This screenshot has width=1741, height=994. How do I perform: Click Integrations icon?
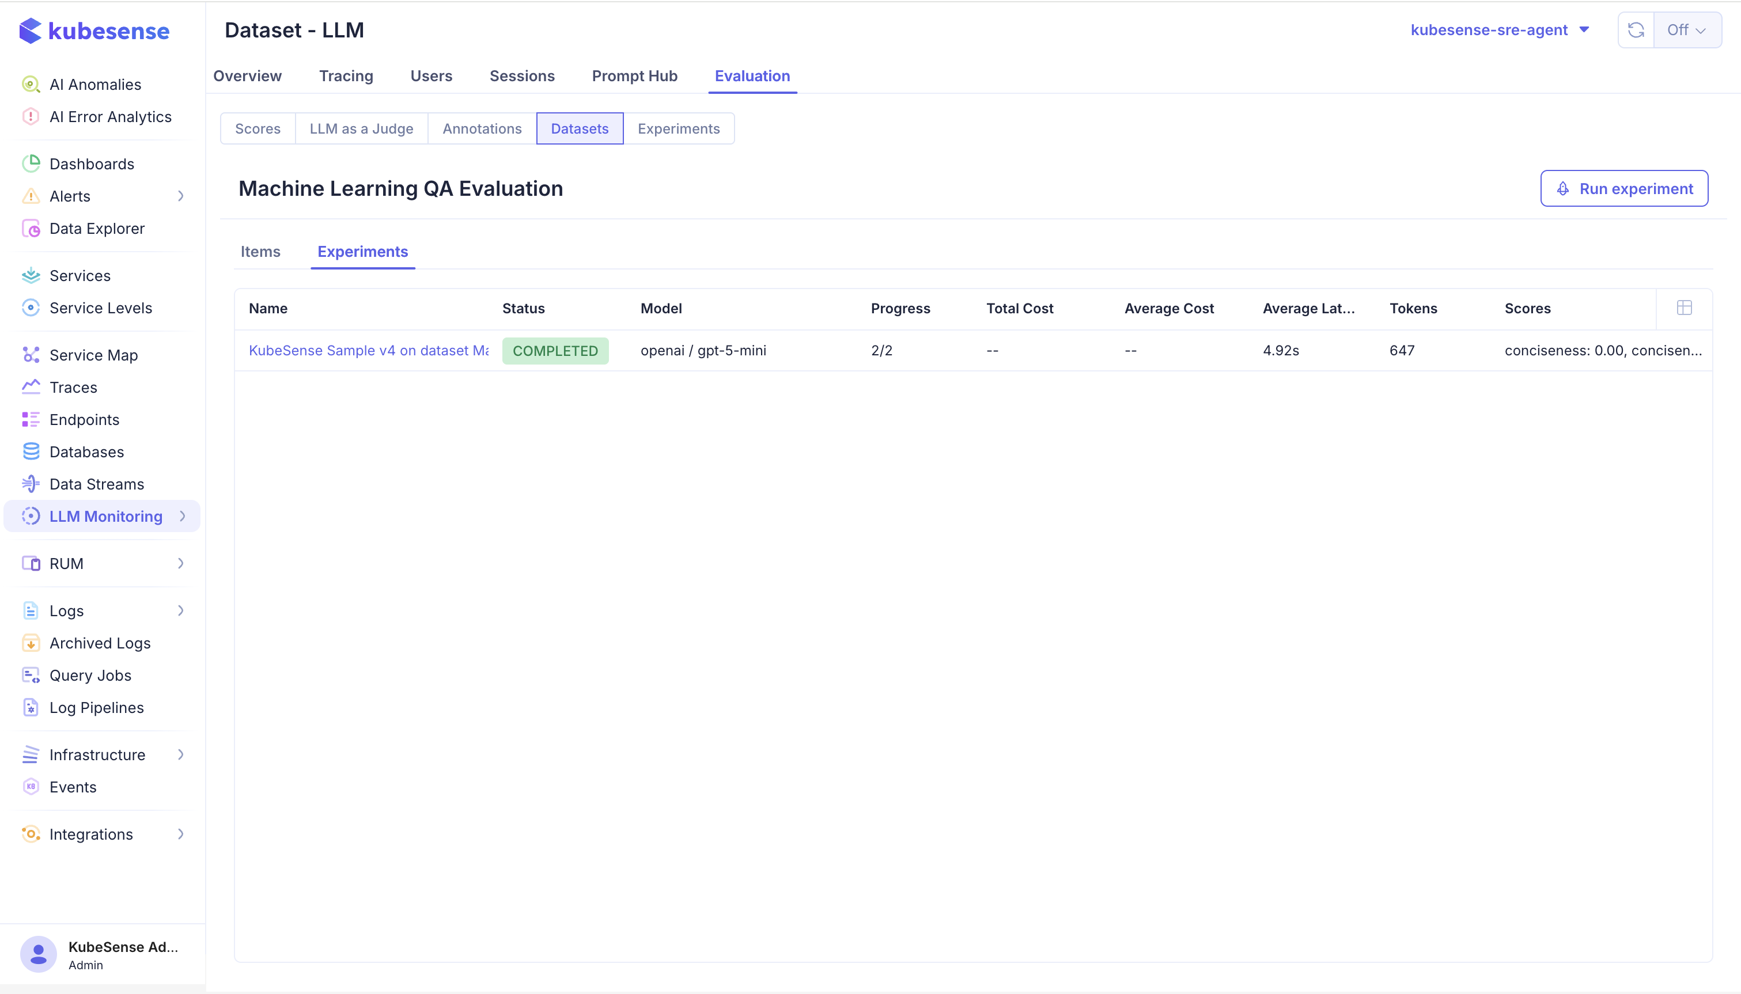(31, 834)
